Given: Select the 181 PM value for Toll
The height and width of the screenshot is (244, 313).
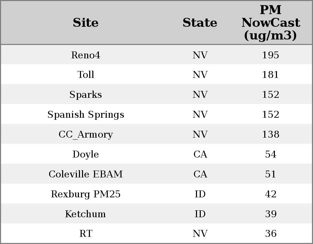Looking at the screenshot, I should 270,75.
